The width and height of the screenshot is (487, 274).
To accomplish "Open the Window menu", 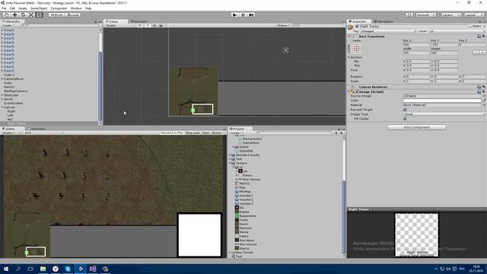I will click(76, 8).
